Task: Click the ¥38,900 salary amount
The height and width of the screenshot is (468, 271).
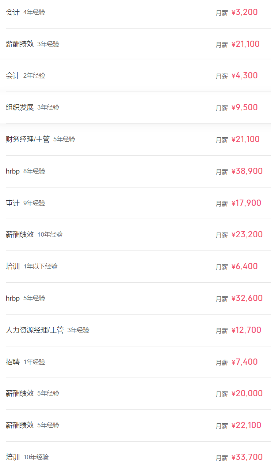Action: [x=247, y=171]
